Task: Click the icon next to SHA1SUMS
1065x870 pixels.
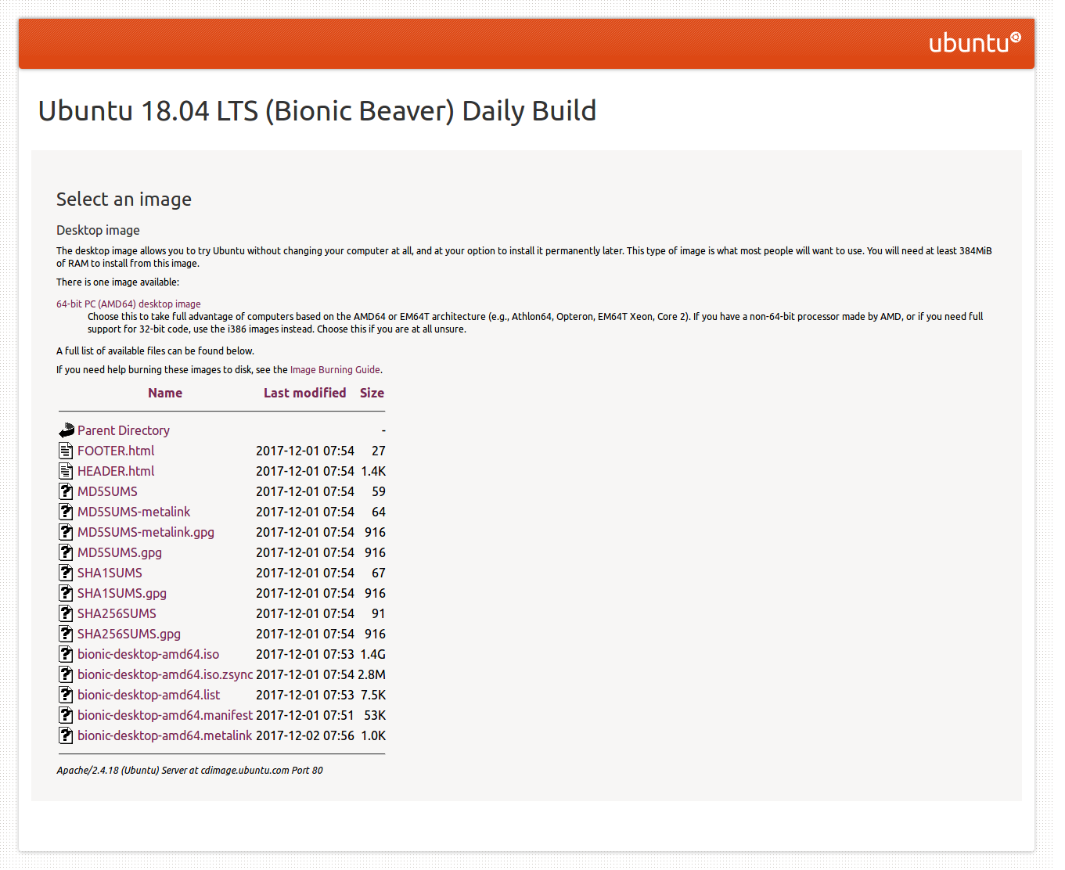Action: 67,573
